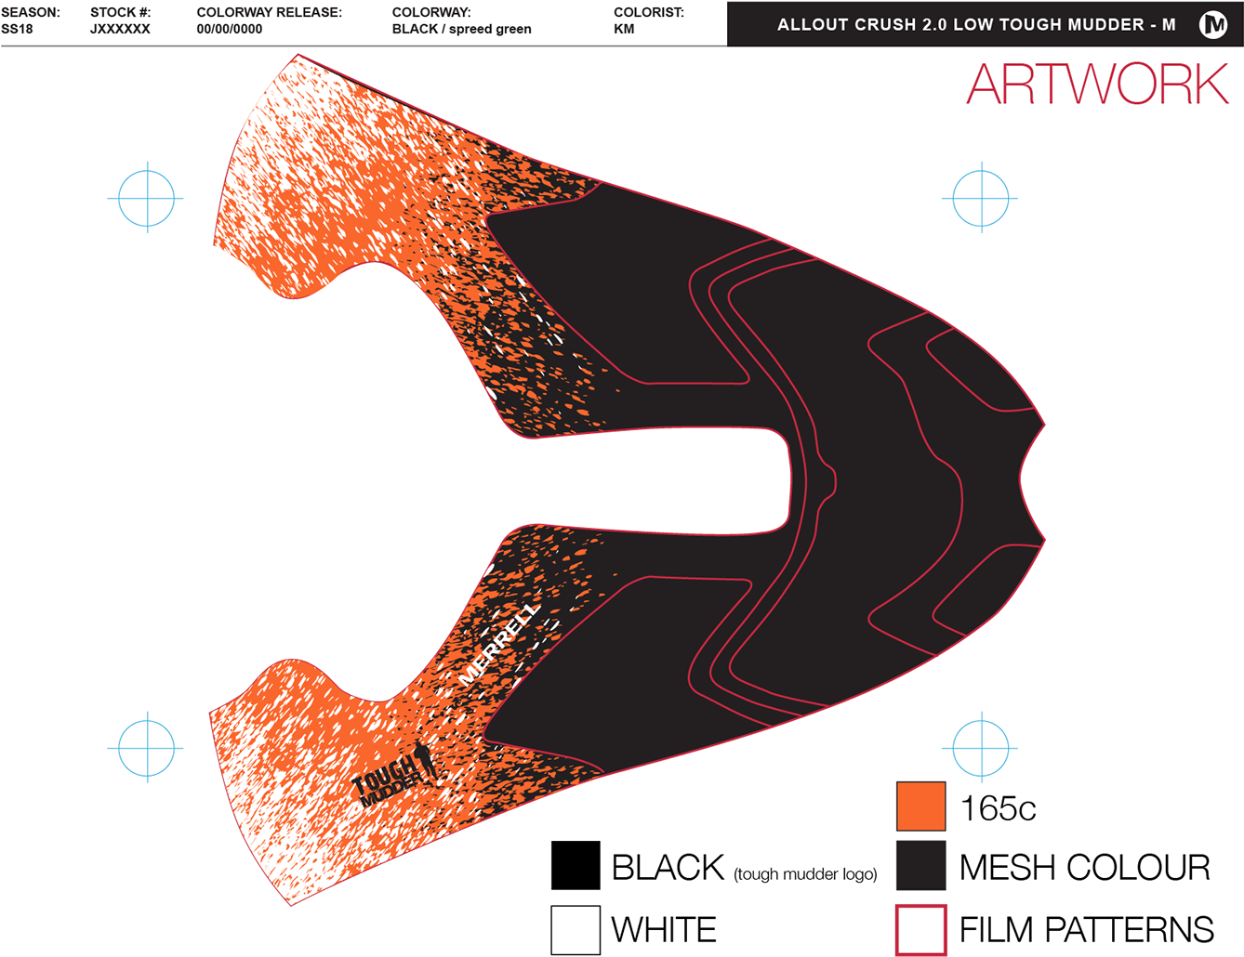This screenshot has height=957, width=1244.
Task: Select the BLACK legend swatch
Action: tap(576, 866)
